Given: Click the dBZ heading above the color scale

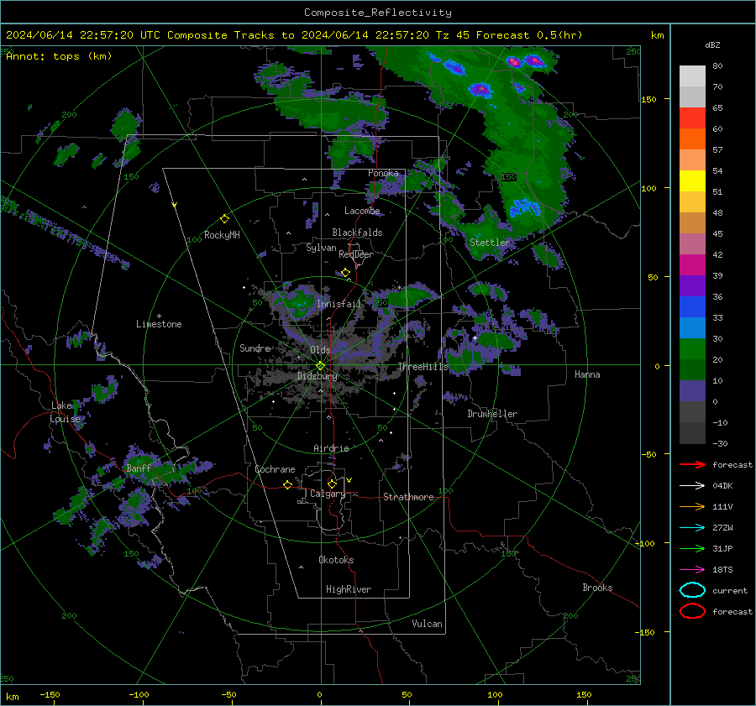Looking at the screenshot, I should tap(712, 45).
